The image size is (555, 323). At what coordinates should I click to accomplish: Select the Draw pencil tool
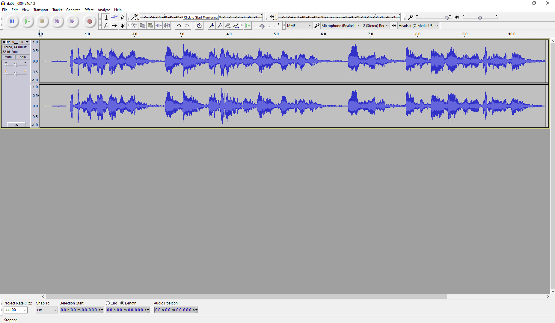click(x=123, y=17)
